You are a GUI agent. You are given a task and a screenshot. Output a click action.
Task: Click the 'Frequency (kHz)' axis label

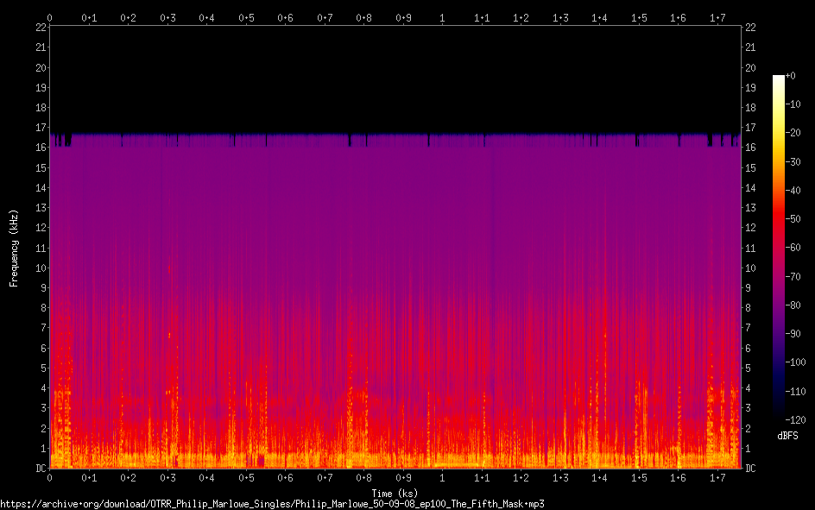point(14,248)
